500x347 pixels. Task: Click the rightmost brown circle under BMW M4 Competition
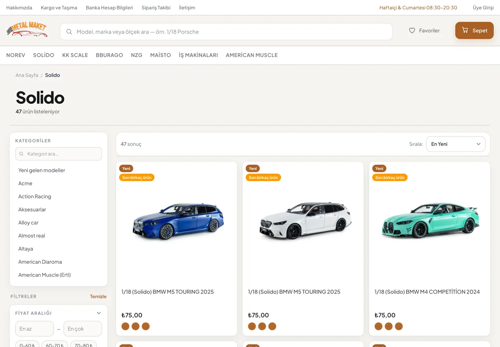399,326
